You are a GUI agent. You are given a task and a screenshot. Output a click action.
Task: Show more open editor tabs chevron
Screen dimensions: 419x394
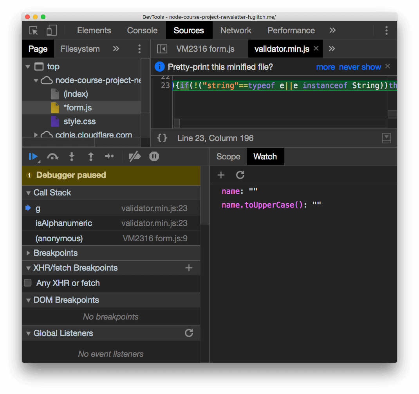pyautogui.click(x=332, y=49)
